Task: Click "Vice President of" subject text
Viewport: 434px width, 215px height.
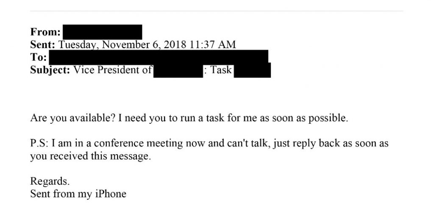Action: [x=112, y=70]
